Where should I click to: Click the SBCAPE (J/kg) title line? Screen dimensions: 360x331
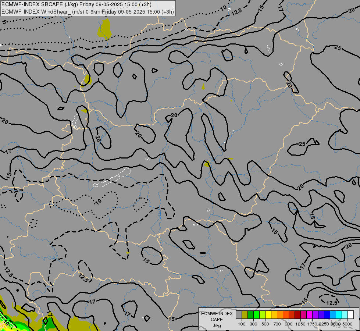click(x=76, y=4)
